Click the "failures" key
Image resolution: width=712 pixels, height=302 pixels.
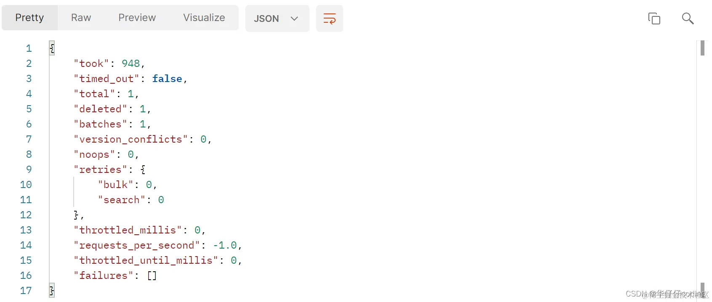[104, 276]
